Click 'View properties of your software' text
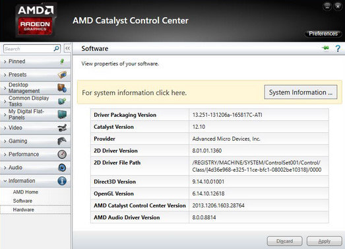The width and height of the screenshot is (345, 249). [120, 63]
